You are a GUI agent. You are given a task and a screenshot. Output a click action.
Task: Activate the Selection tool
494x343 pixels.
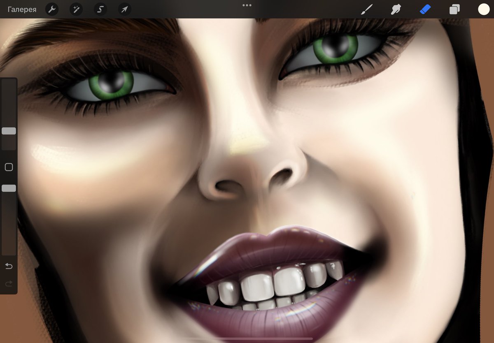pos(100,9)
